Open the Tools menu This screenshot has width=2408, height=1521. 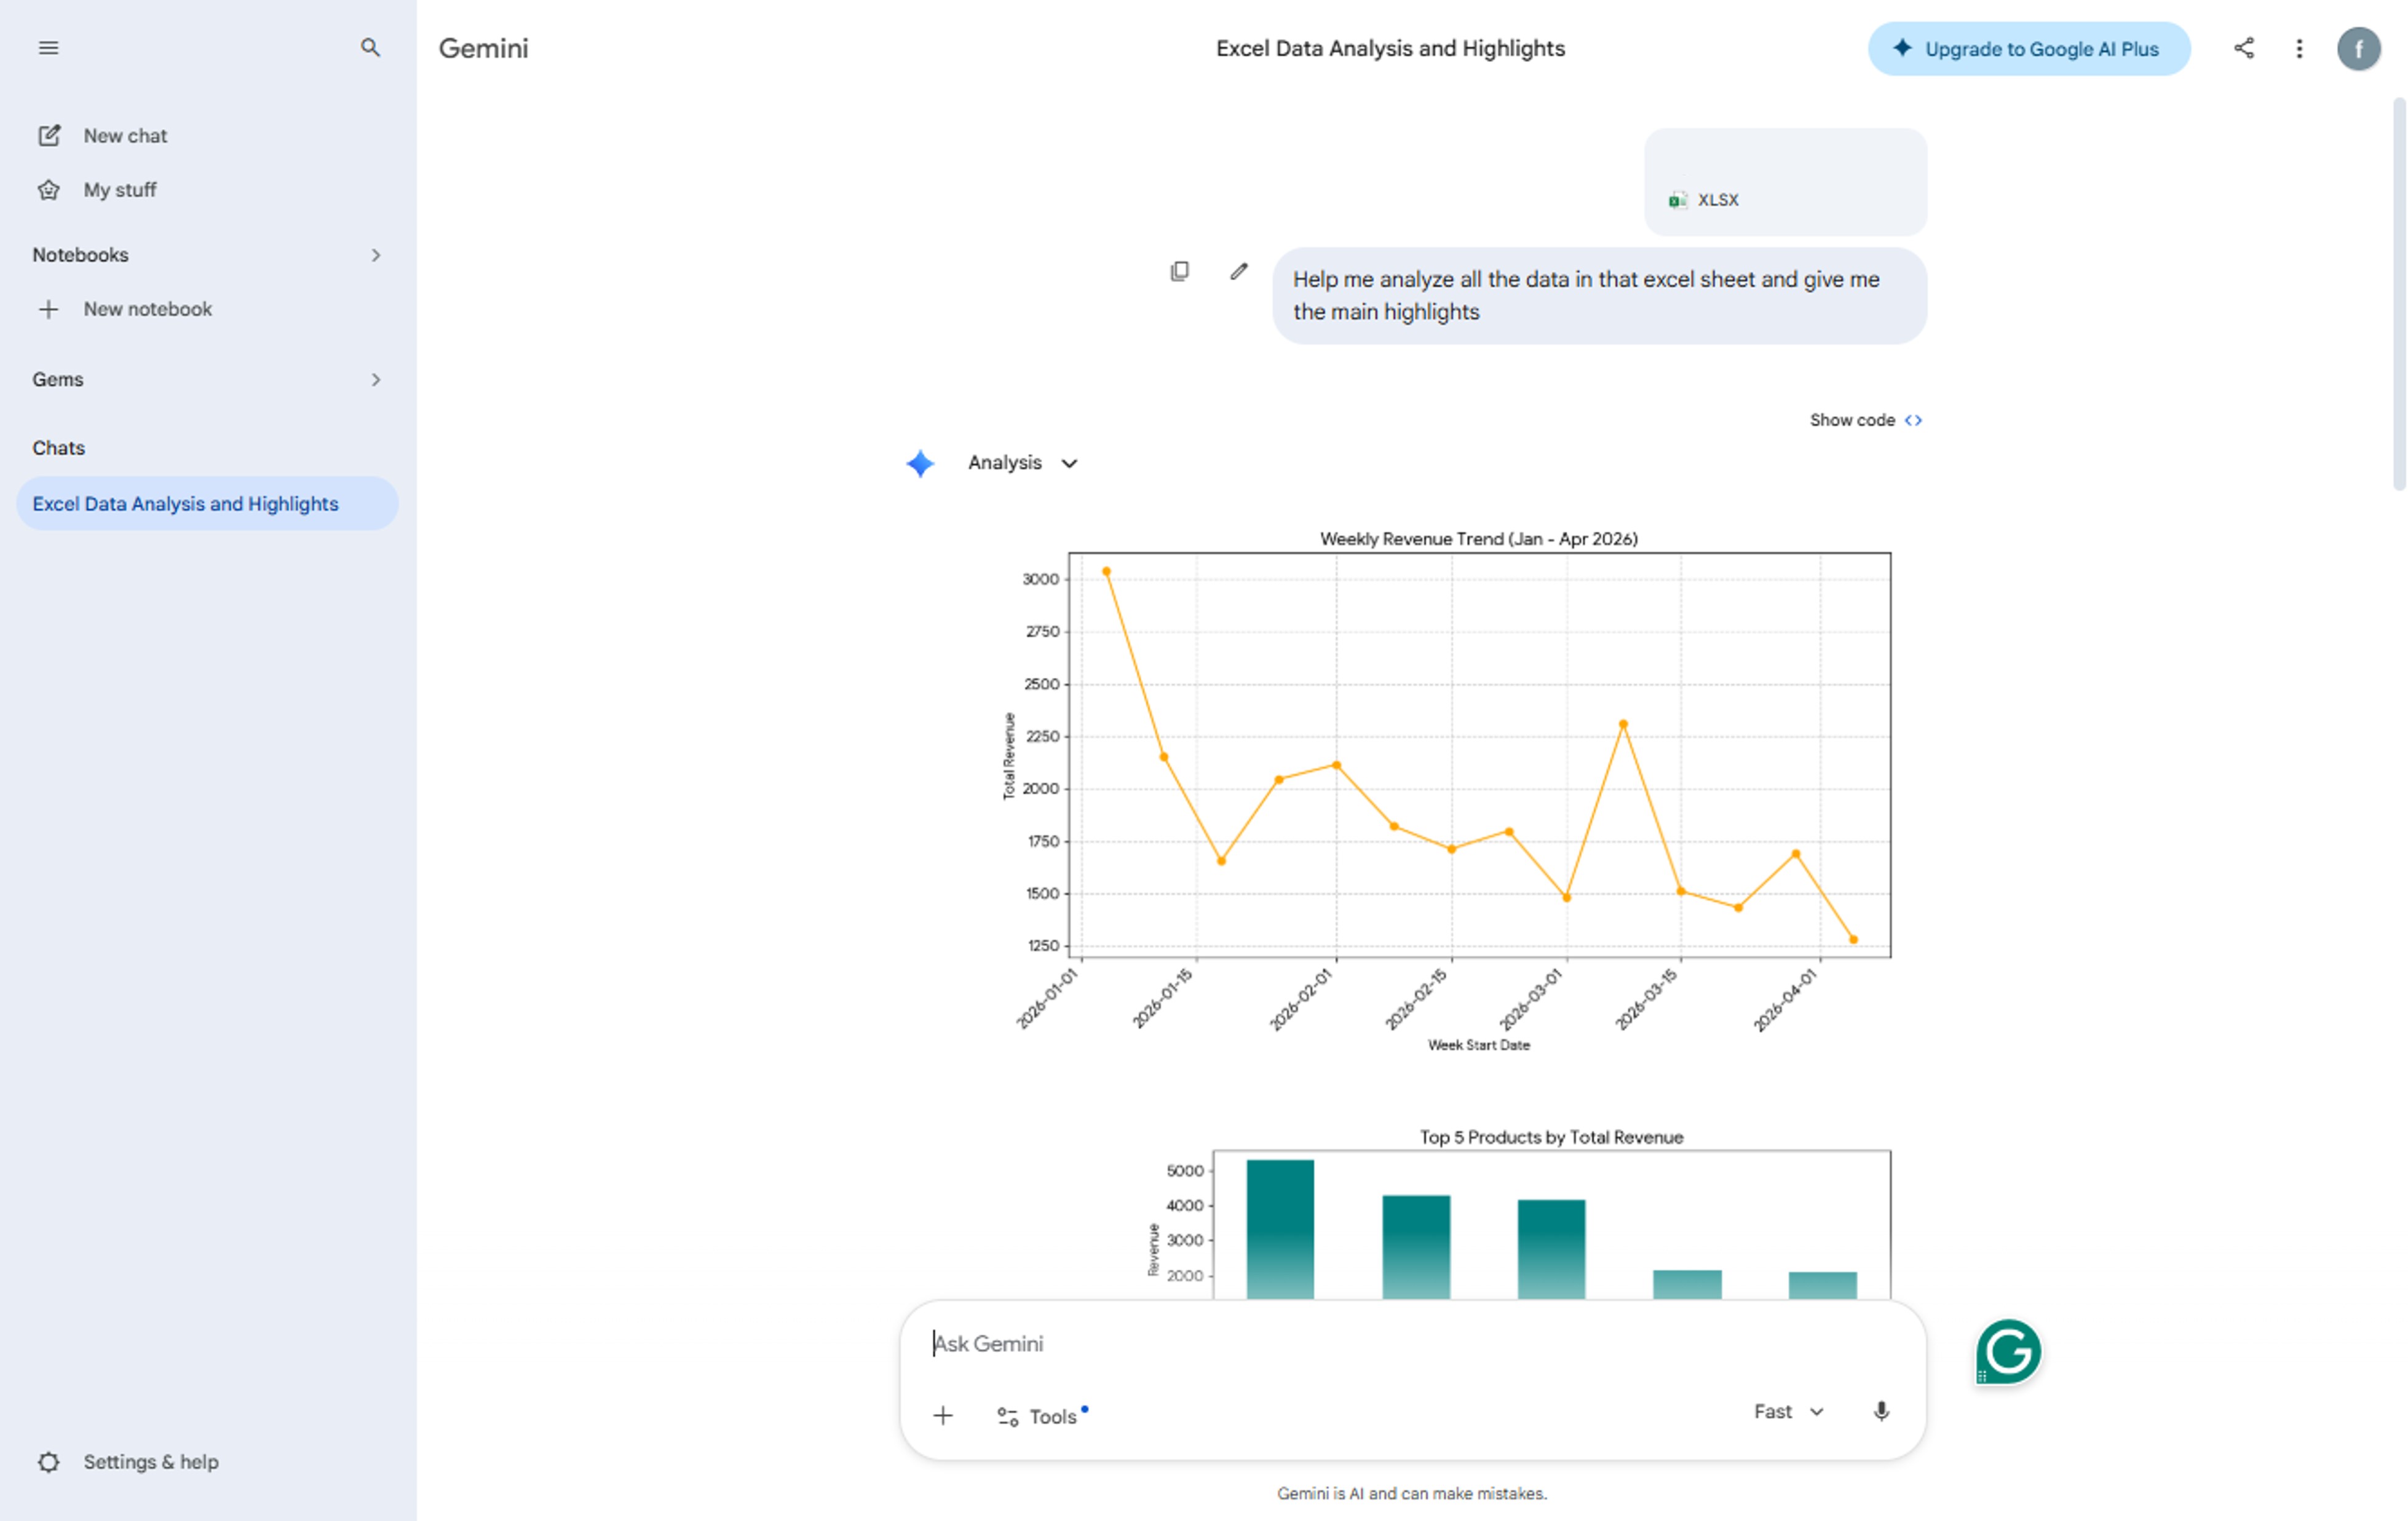pos(1042,1416)
